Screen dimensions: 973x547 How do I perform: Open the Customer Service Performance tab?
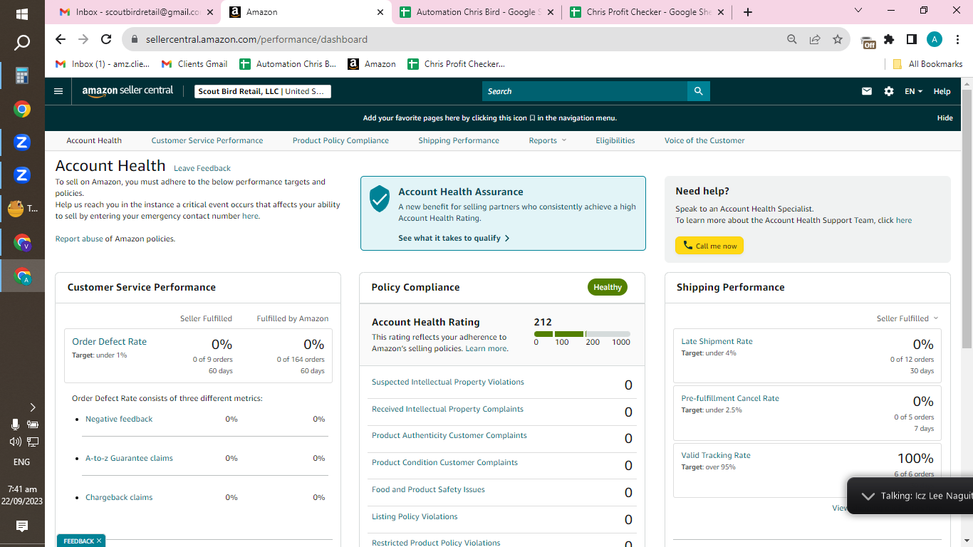pyautogui.click(x=207, y=141)
